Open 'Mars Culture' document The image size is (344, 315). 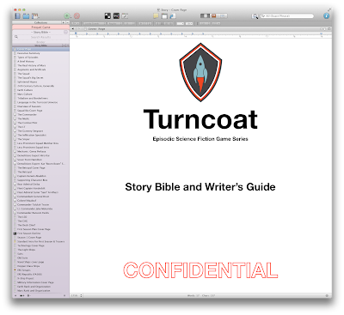[25, 94]
